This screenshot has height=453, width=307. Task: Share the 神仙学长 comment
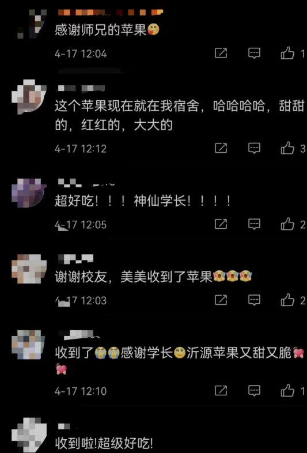tap(221, 224)
